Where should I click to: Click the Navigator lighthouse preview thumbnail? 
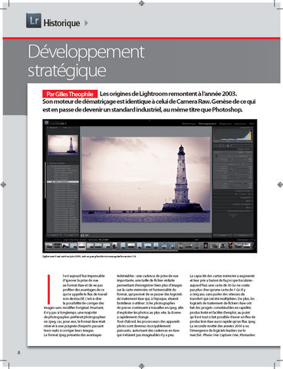[x=63, y=145]
